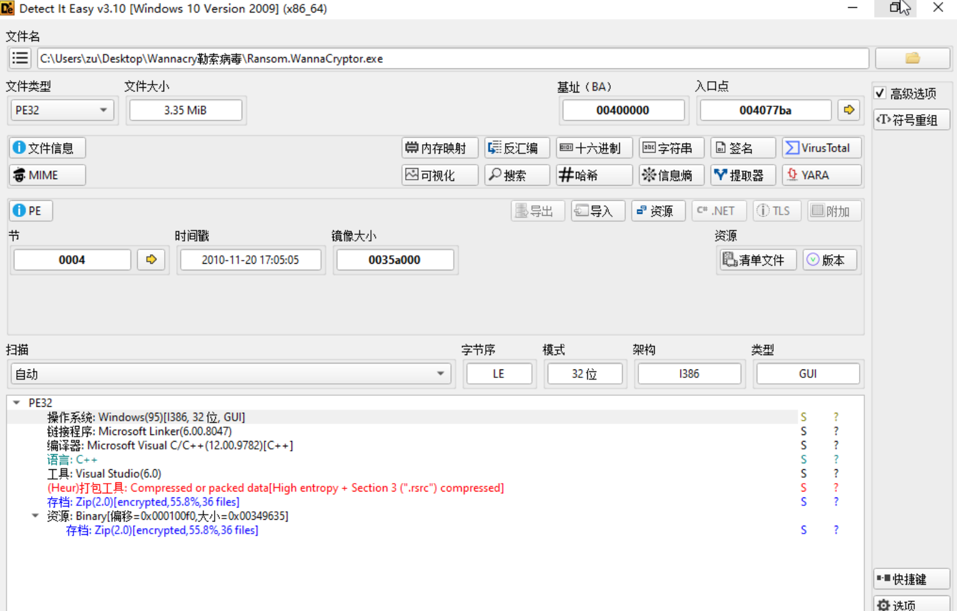Image resolution: width=957 pixels, height=611 pixels.
Task: Close the Detect It Easy window
Action: pos(938,8)
